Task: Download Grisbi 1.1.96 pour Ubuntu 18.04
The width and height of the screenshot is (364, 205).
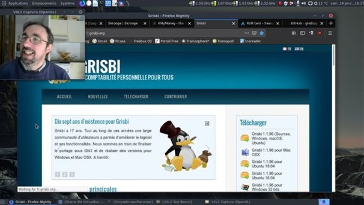Action: [x=267, y=164]
